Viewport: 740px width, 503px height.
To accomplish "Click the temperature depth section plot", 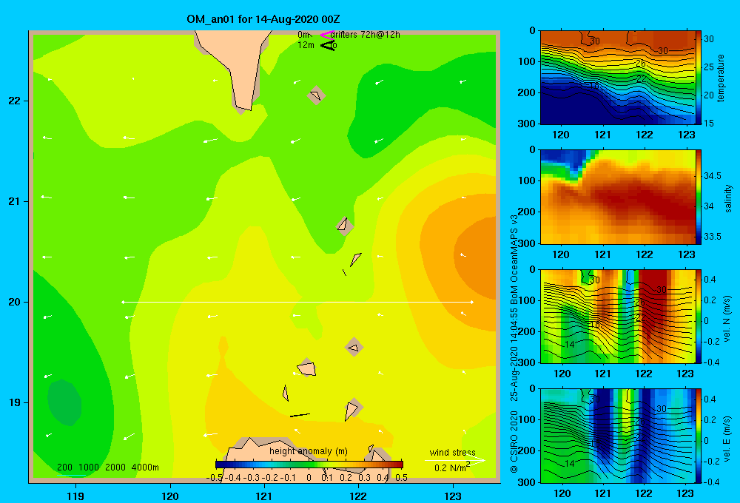I will pyautogui.click(x=618, y=78).
